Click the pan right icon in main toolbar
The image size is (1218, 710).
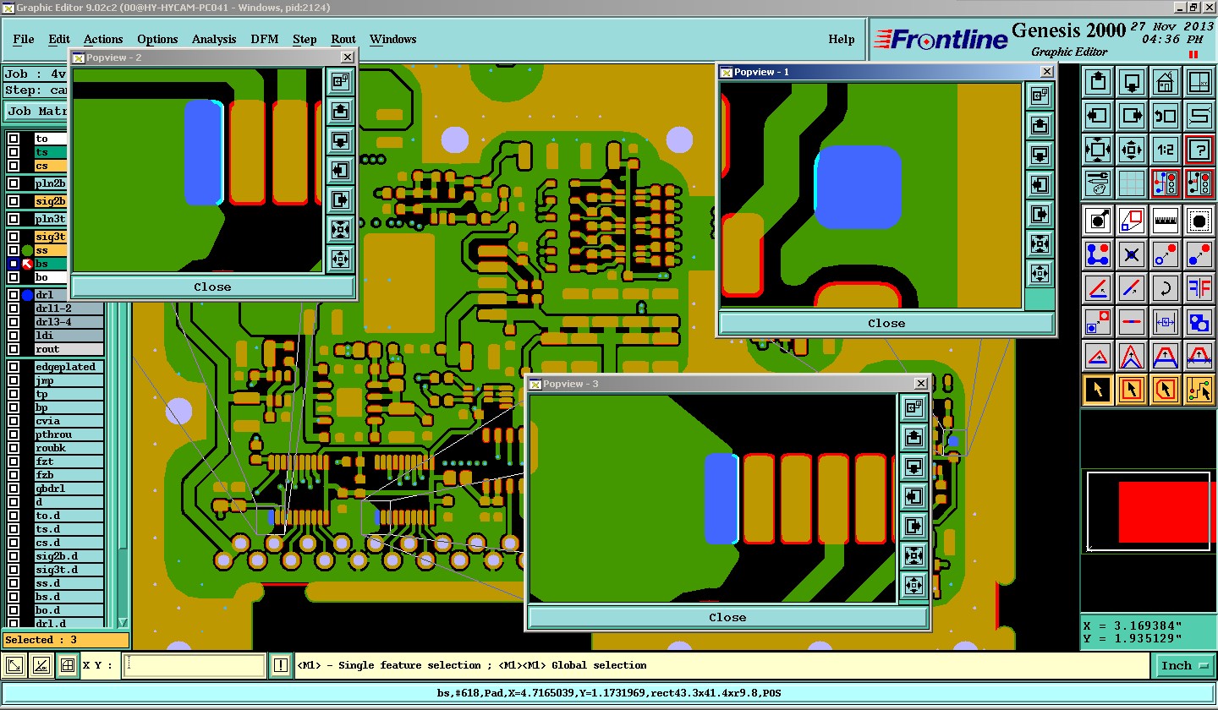click(x=1132, y=117)
